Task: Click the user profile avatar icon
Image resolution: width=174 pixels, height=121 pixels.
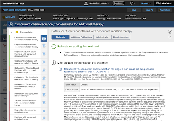Action: 86,3
